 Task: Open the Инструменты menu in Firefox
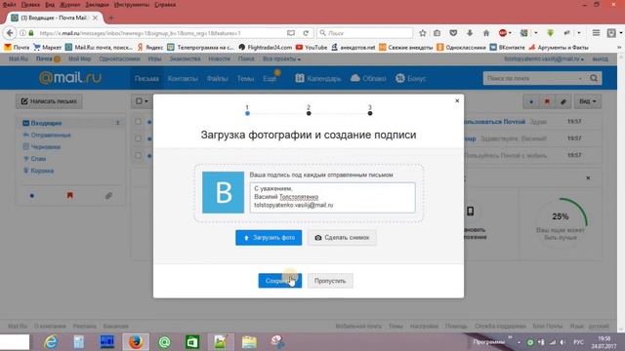click(132, 5)
